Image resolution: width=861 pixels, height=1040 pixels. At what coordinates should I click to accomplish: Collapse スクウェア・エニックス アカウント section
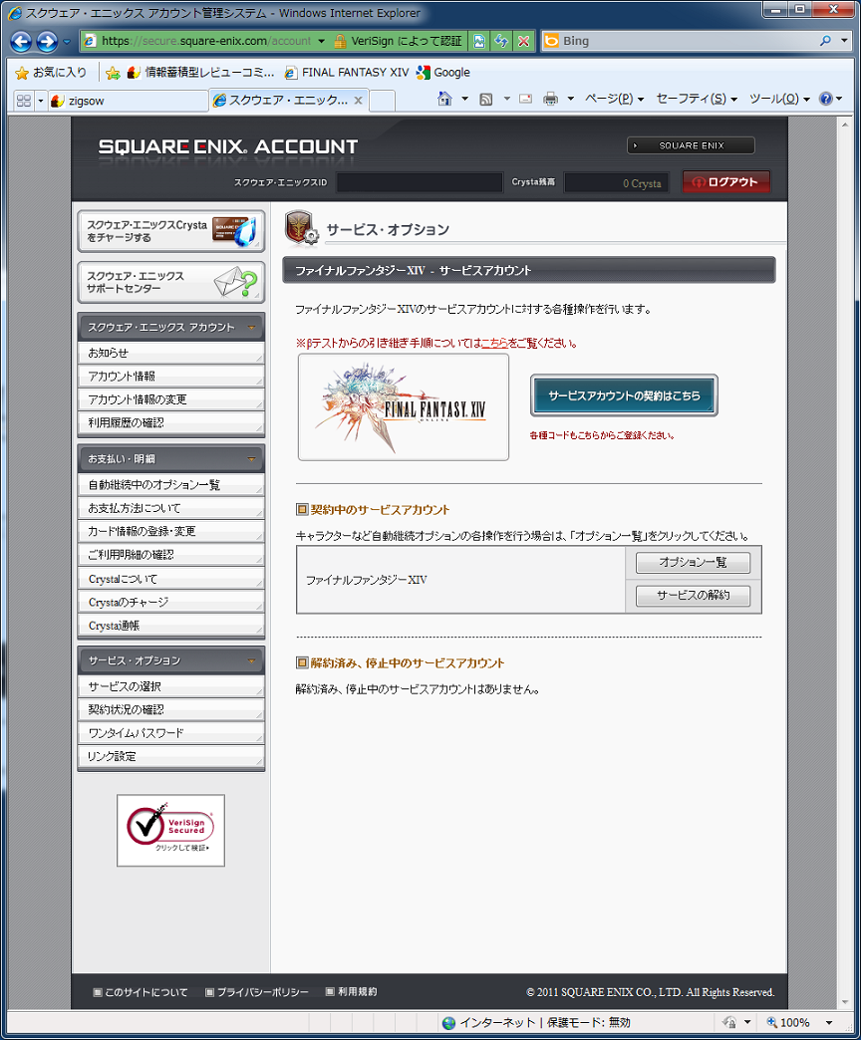tap(171, 327)
